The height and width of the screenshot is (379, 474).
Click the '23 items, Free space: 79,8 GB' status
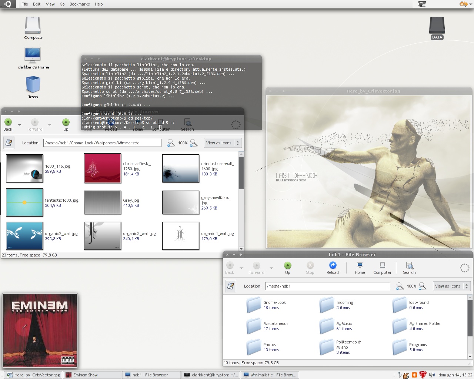(x=29, y=255)
